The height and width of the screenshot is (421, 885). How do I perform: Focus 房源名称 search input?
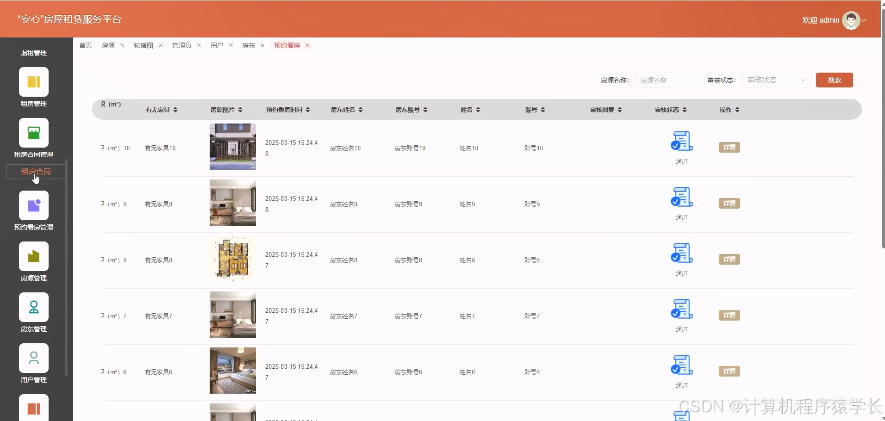pos(670,80)
